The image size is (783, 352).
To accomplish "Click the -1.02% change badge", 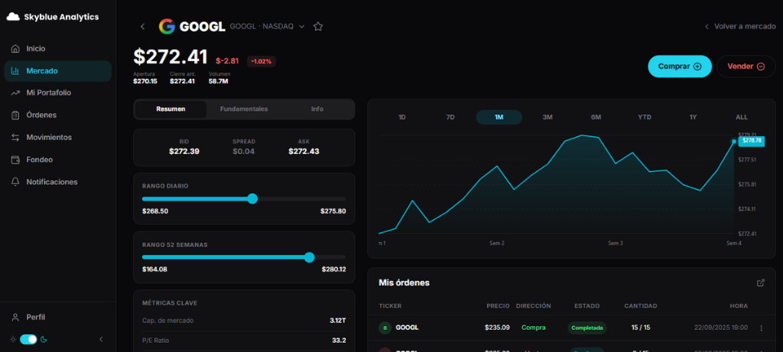I will tap(262, 61).
